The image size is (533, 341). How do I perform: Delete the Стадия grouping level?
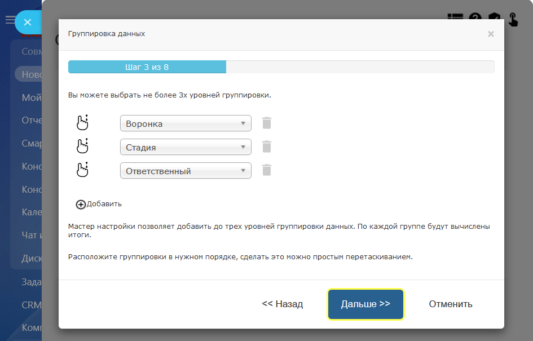(x=267, y=147)
